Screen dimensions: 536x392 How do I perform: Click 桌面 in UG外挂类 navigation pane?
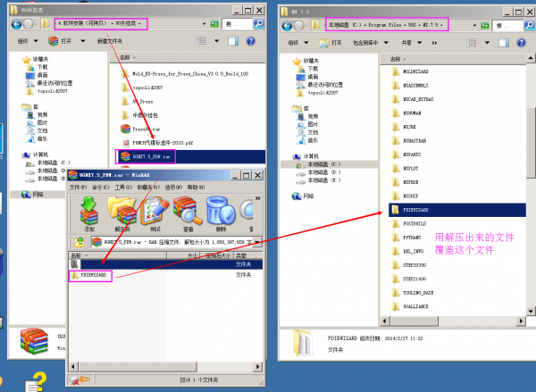click(42, 75)
